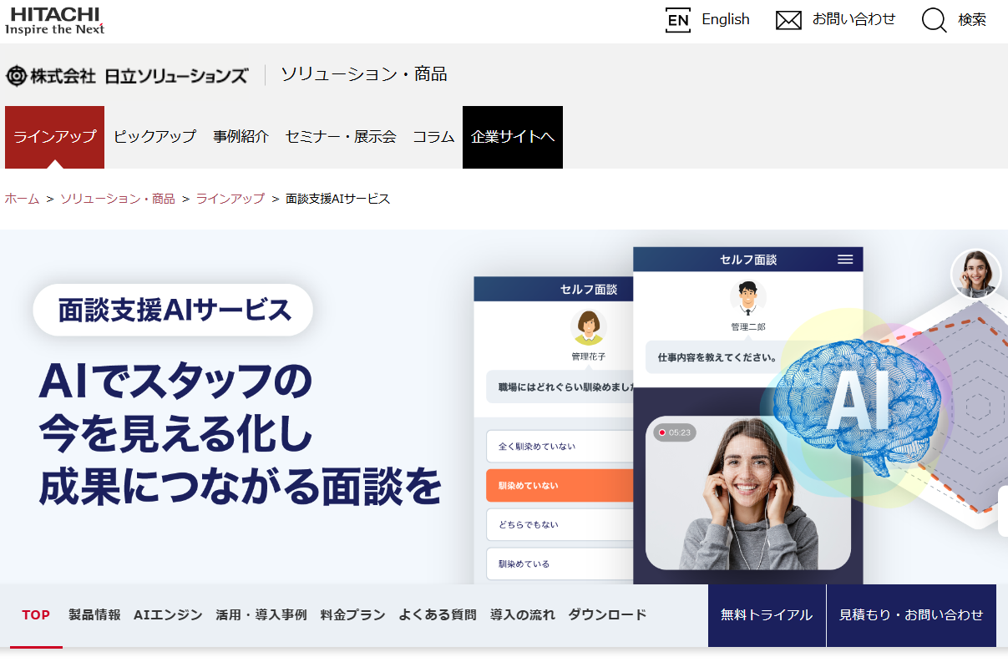The image size is (1008, 662).
Task: Click ソリューション・商品 breadcrumb link
Action: tap(118, 199)
